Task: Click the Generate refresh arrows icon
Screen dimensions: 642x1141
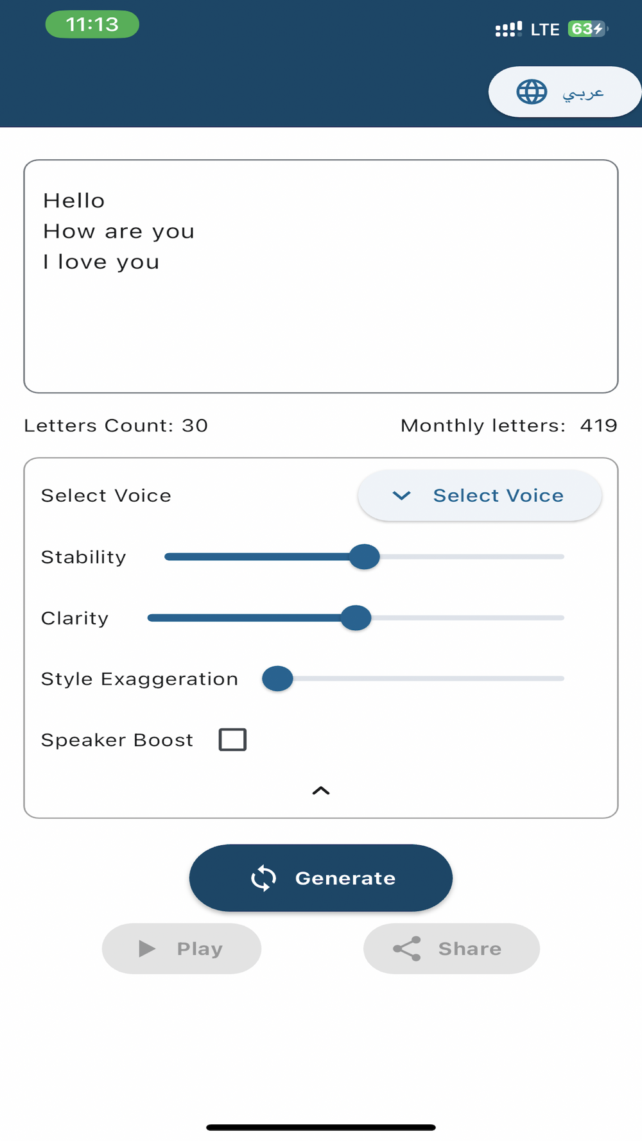Action: click(x=263, y=878)
